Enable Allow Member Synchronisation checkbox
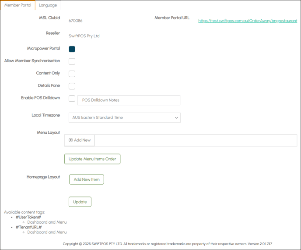Image resolution: width=301 pixels, height=250 pixels. coord(72,61)
